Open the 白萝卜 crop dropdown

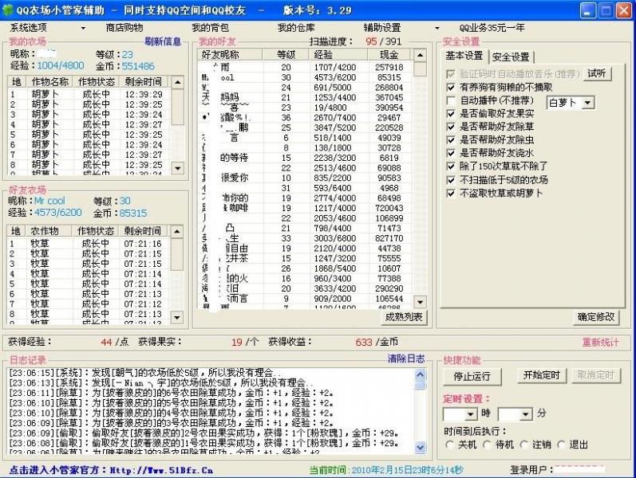click(587, 103)
